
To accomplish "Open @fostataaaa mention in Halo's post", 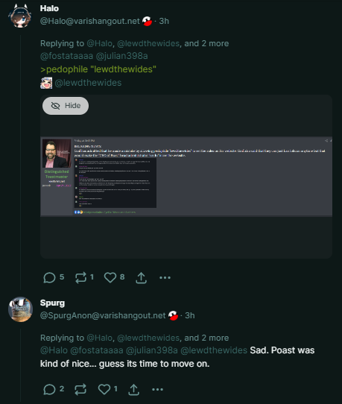I will click(67, 56).
